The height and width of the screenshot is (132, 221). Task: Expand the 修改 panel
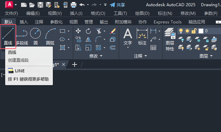(96, 56)
